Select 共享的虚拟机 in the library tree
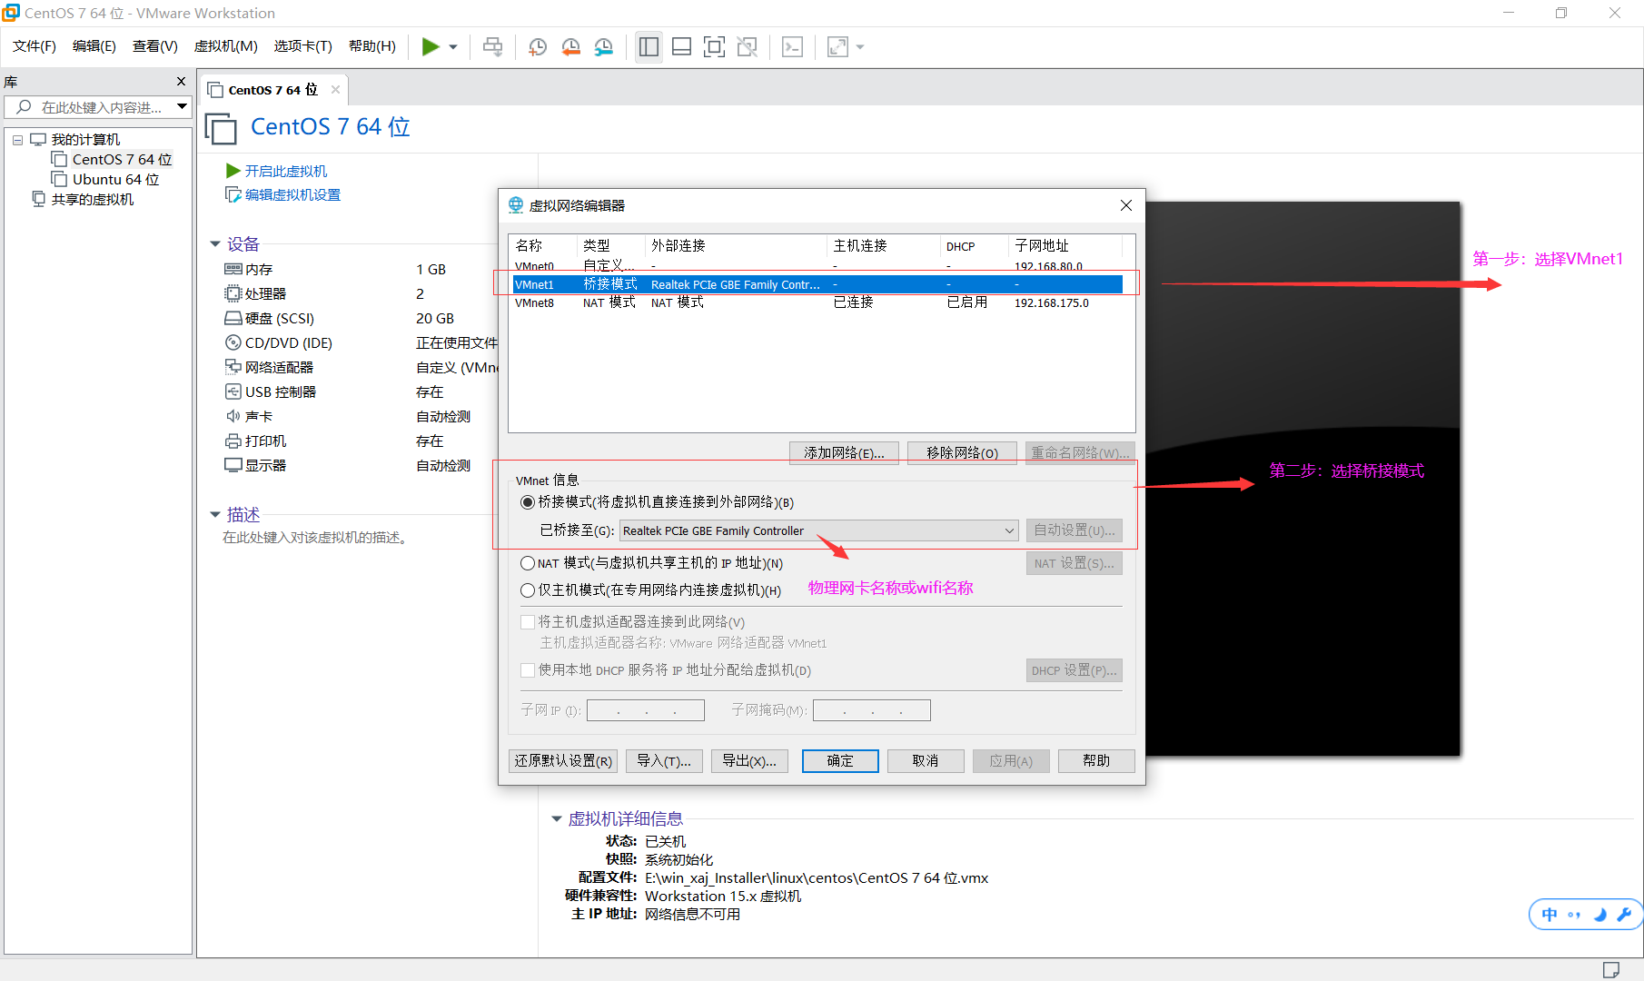 pyautogui.click(x=83, y=200)
